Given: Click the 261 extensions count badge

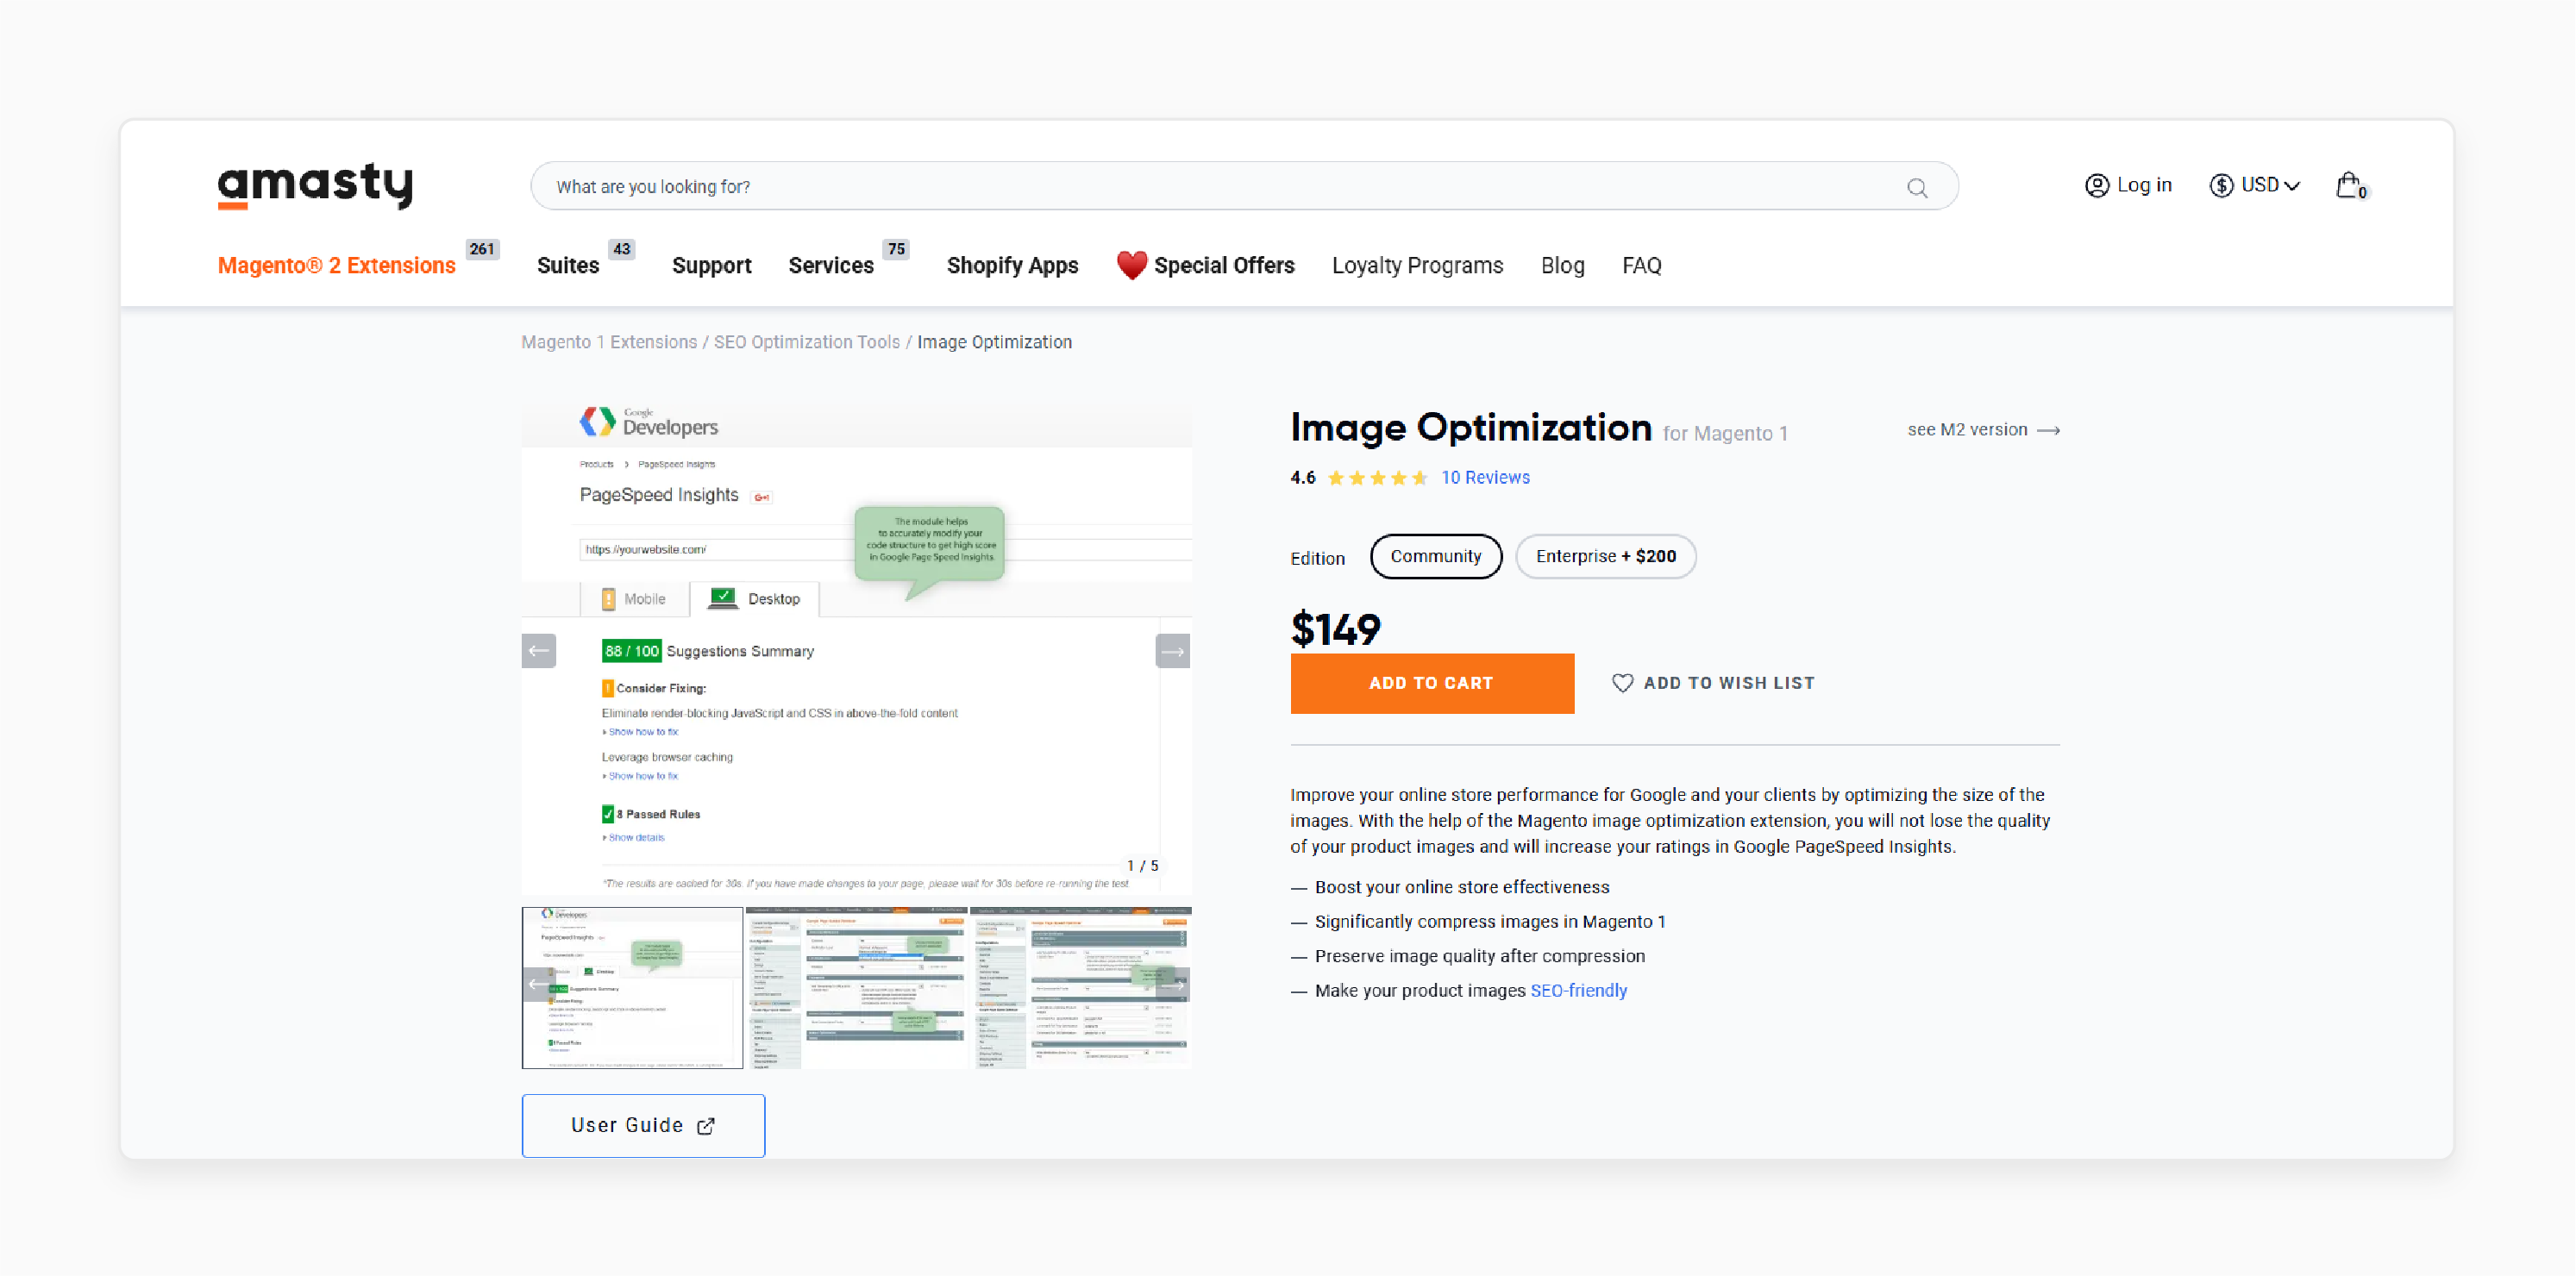Looking at the screenshot, I should tap(482, 249).
